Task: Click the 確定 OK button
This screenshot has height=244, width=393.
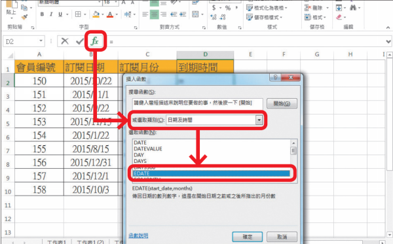Action: (x=248, y=237)
